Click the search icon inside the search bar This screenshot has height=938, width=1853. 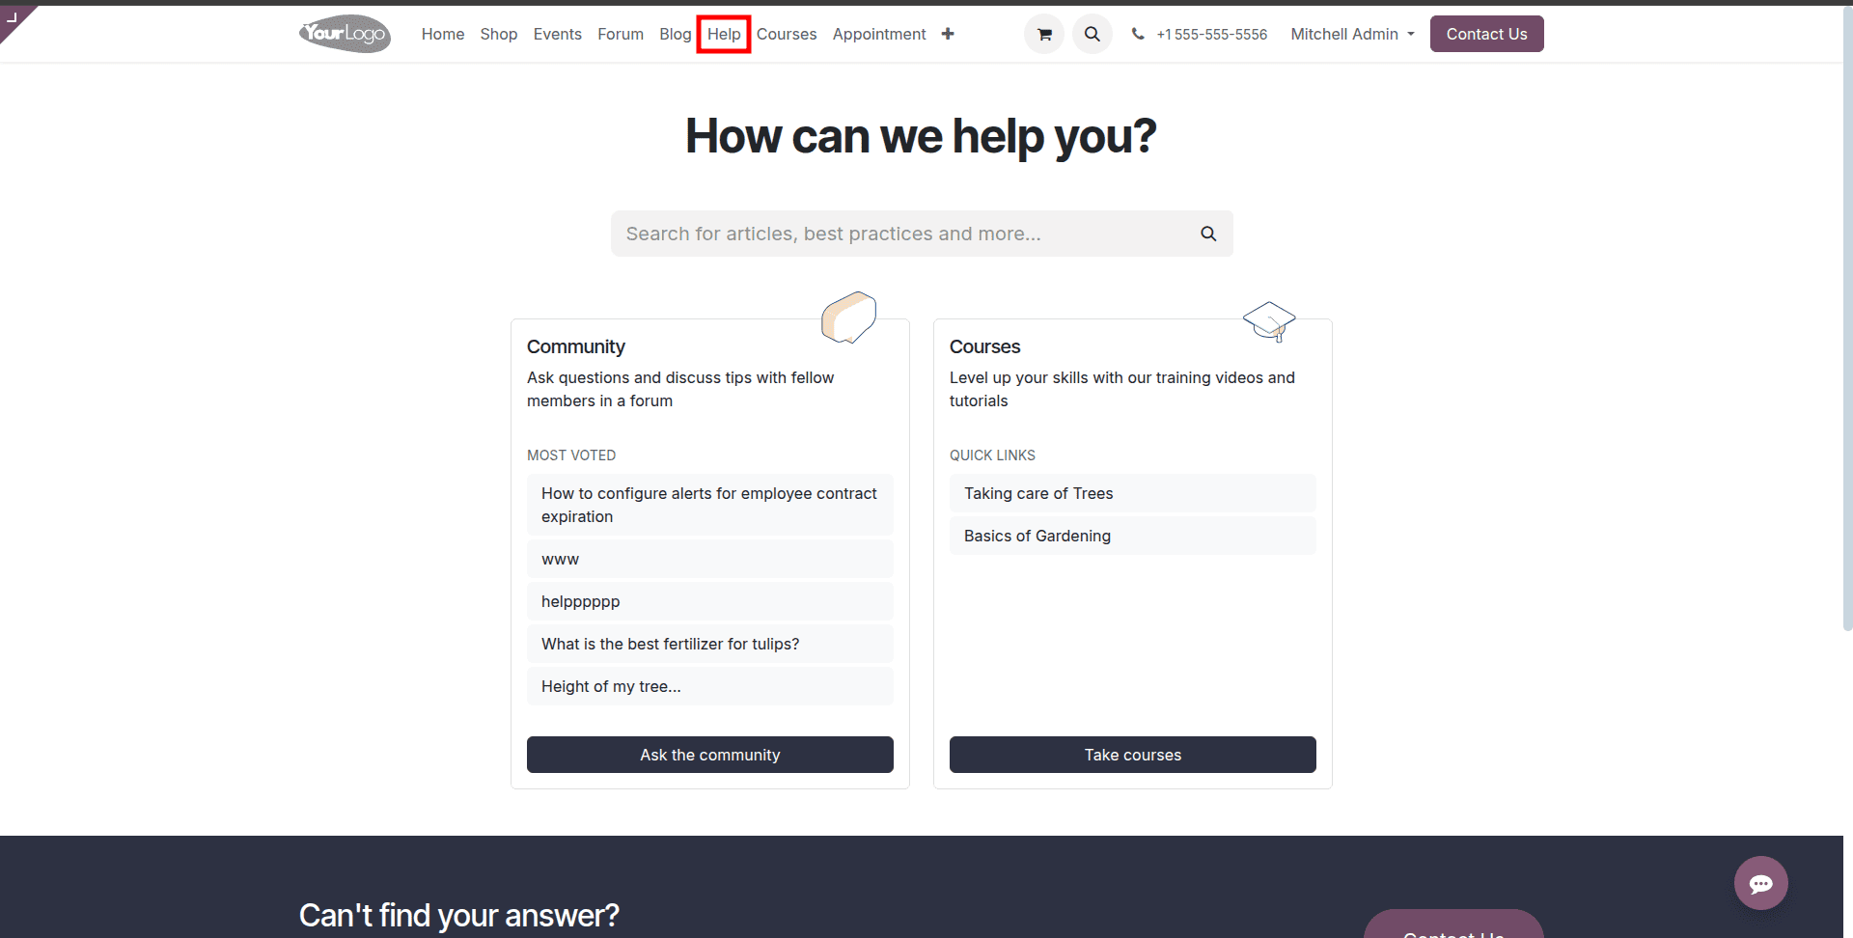[x=1207, y=233]
